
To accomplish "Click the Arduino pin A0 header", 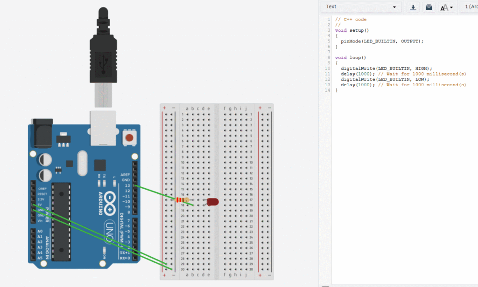I will tap(34, 232).
